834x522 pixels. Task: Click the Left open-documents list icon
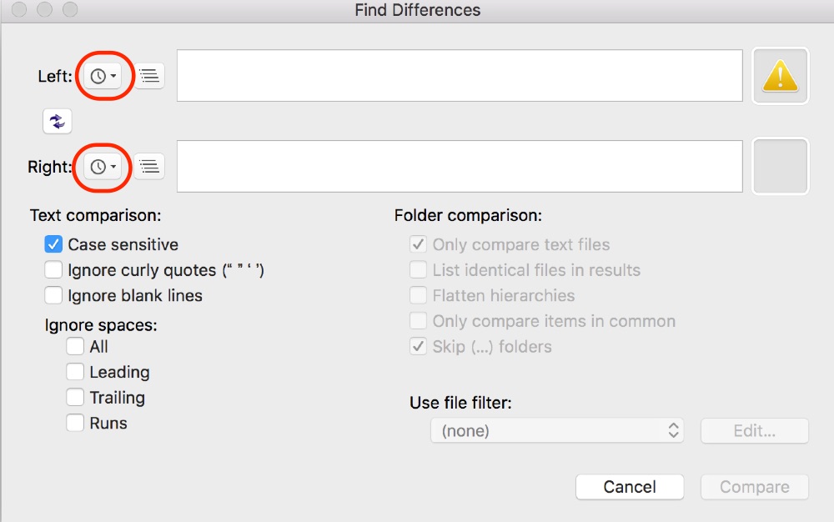pos(149,76)
